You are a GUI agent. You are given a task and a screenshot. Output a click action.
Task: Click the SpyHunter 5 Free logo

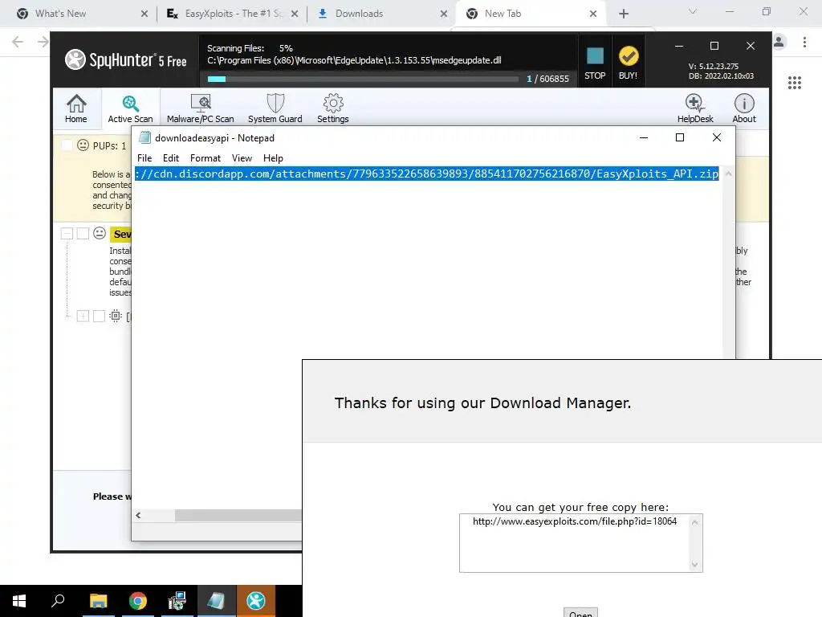click(126, 59)
